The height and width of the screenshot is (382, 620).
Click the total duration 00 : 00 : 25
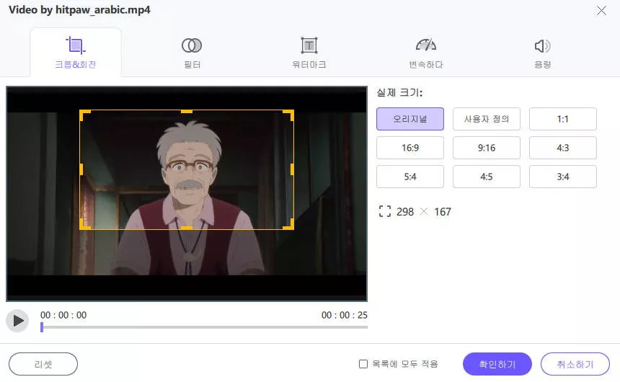(345, 315)
